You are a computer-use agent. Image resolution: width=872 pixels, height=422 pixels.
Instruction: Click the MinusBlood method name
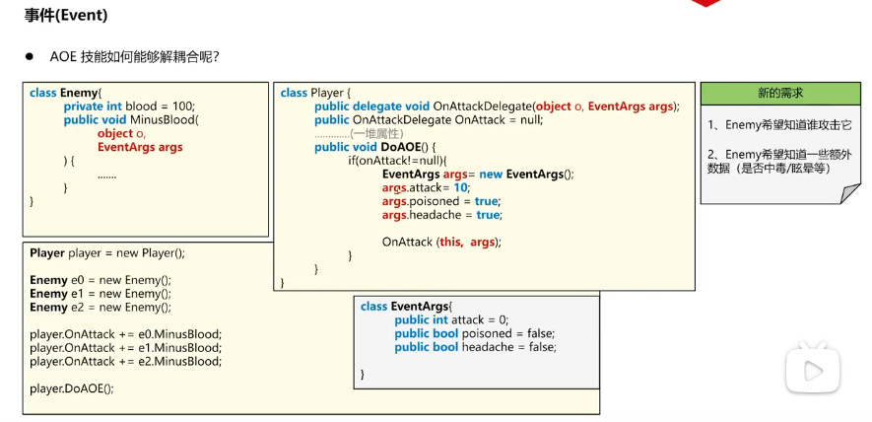pyautogui.click(x=165, y=120)
